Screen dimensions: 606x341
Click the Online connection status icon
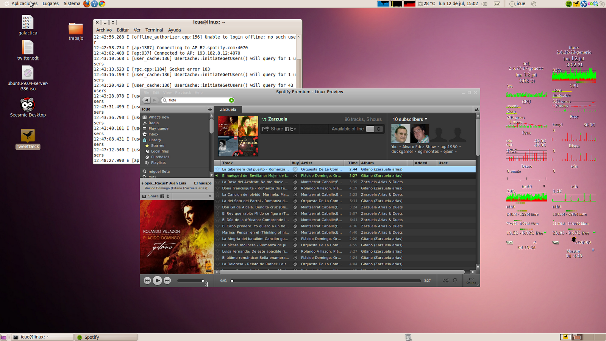[471, 280]
